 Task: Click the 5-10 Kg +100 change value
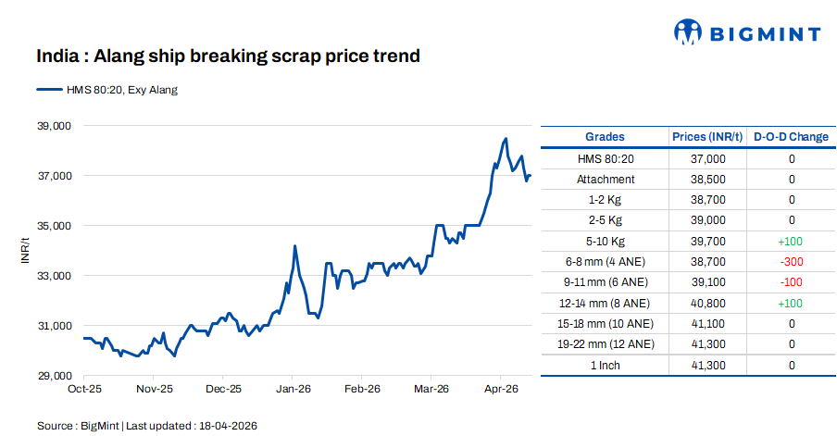tap(790, 242)
